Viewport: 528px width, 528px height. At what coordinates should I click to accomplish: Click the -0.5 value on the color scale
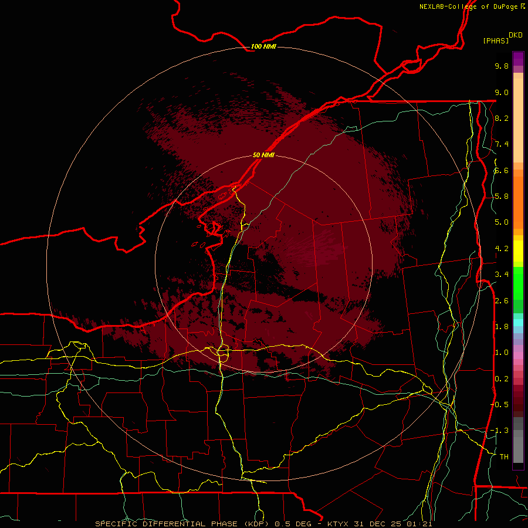[x=499, y=405]
